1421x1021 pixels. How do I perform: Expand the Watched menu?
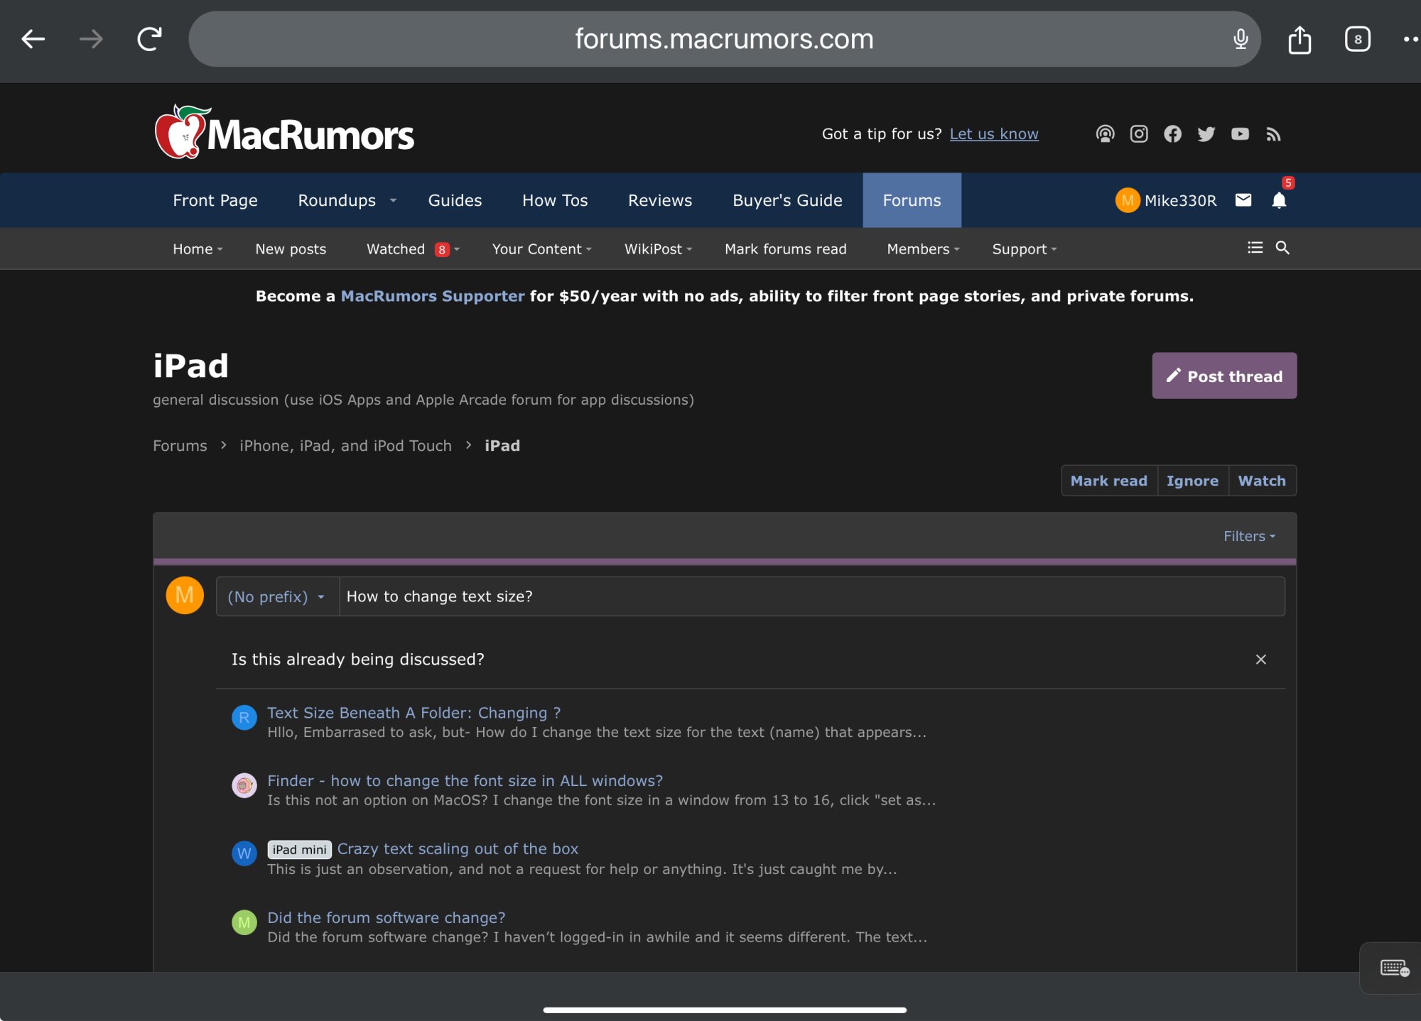[x=457, y=249]
